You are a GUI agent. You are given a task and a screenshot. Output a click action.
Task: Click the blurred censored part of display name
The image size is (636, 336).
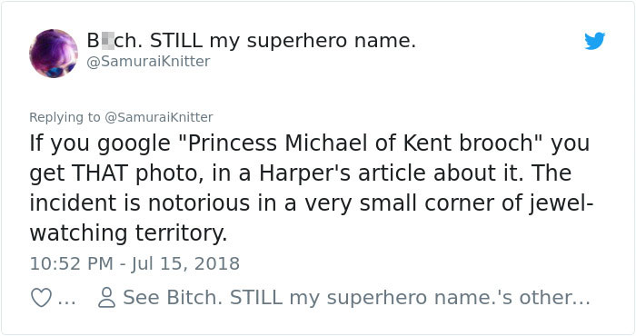pos(106,41)
